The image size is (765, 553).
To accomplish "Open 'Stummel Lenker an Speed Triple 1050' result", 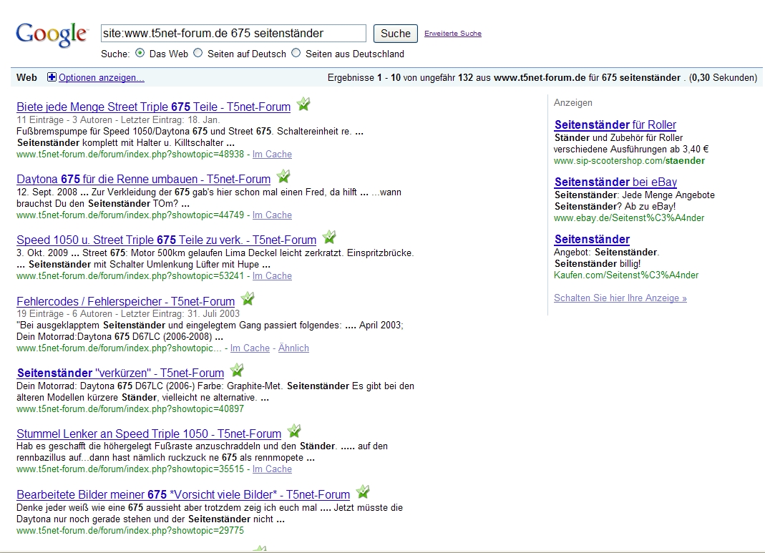I will point(149,434).
